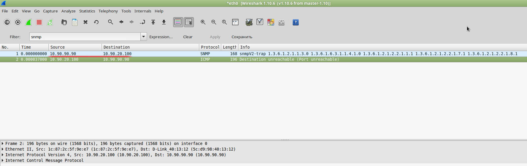
Task: Edit capture filters icon
Action: click(x=249, y=22)
